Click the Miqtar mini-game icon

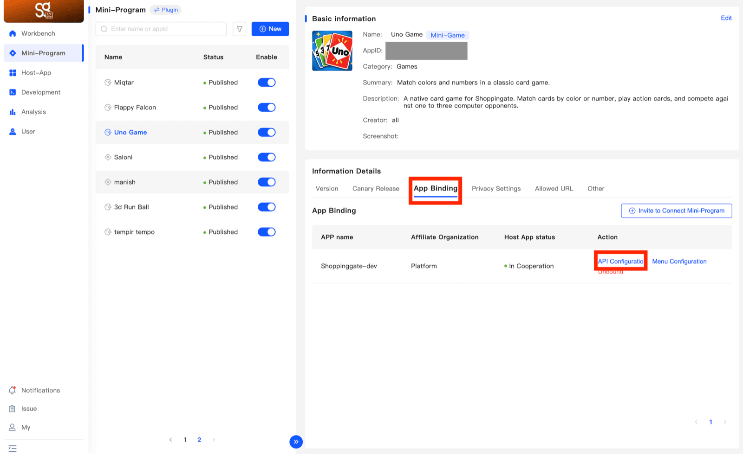[x=108, y=83]
